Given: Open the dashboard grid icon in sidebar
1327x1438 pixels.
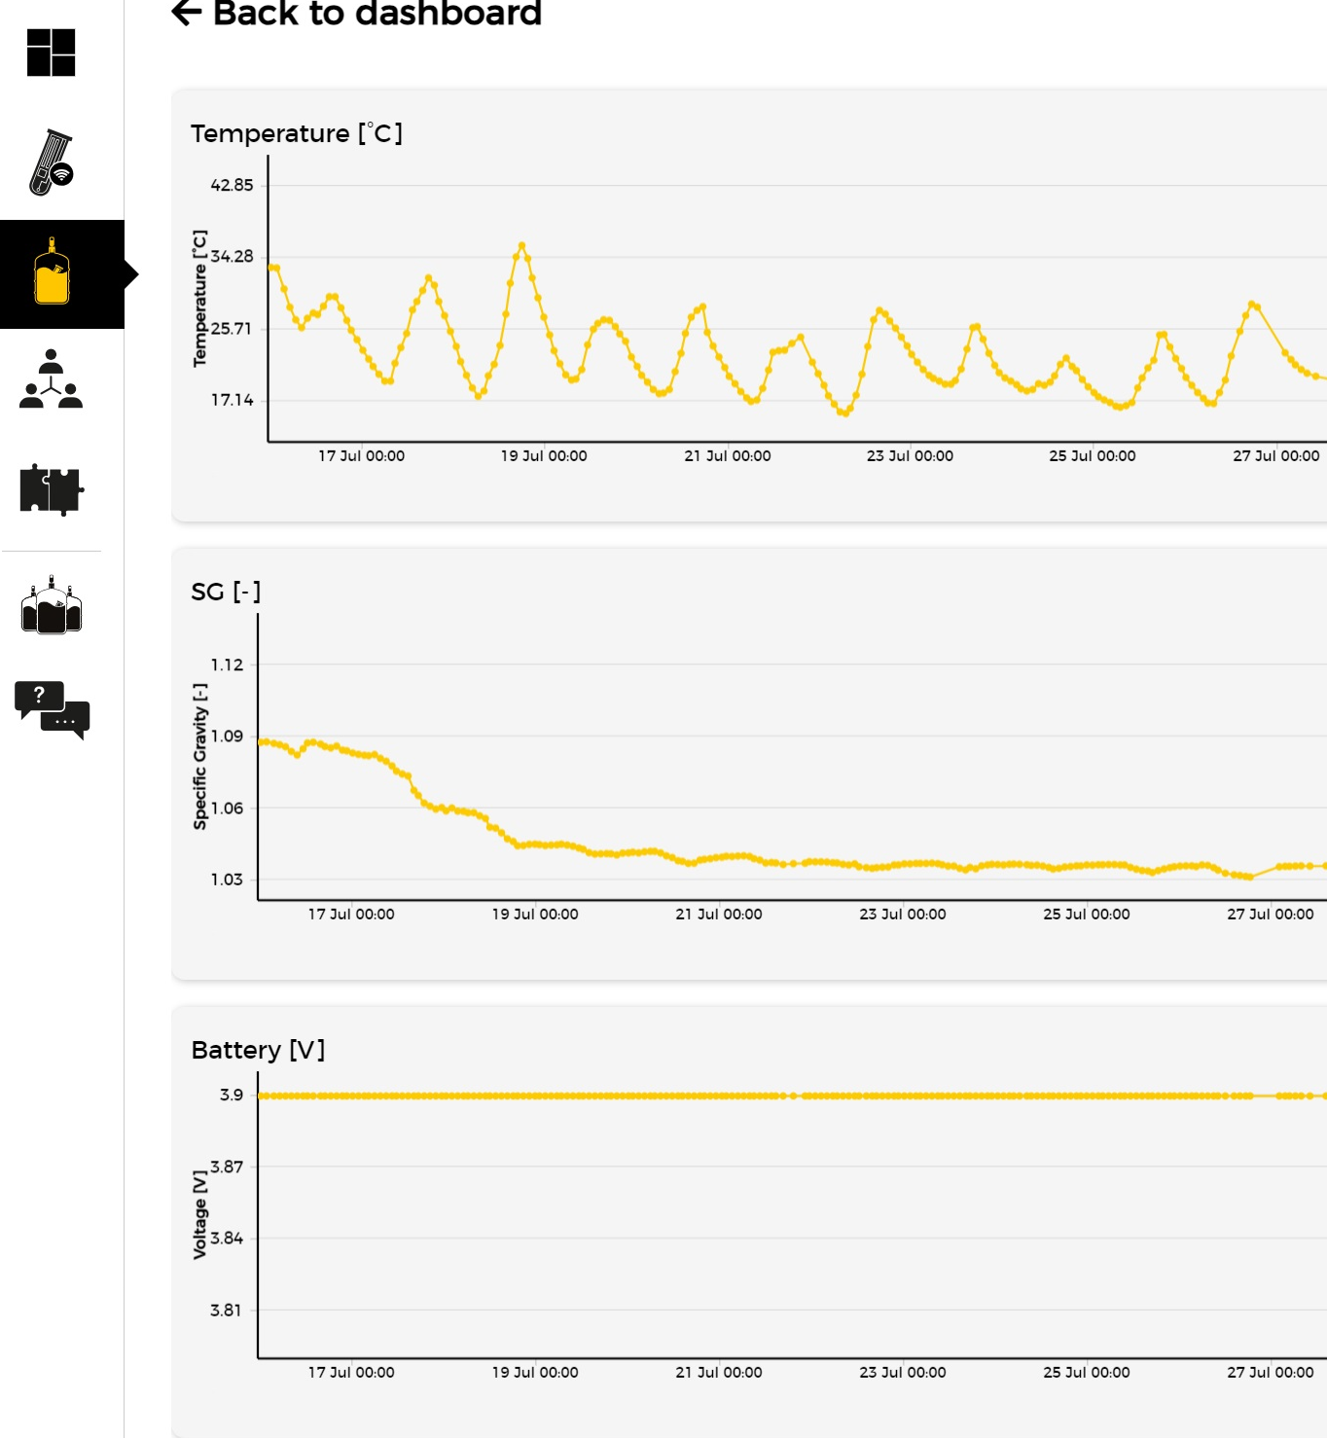Looking at the screenshot, I should (x=52, y=53).
